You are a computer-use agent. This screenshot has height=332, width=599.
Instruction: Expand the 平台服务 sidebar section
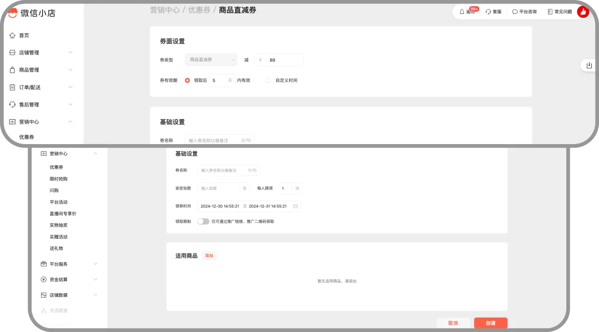coord(95,264)
